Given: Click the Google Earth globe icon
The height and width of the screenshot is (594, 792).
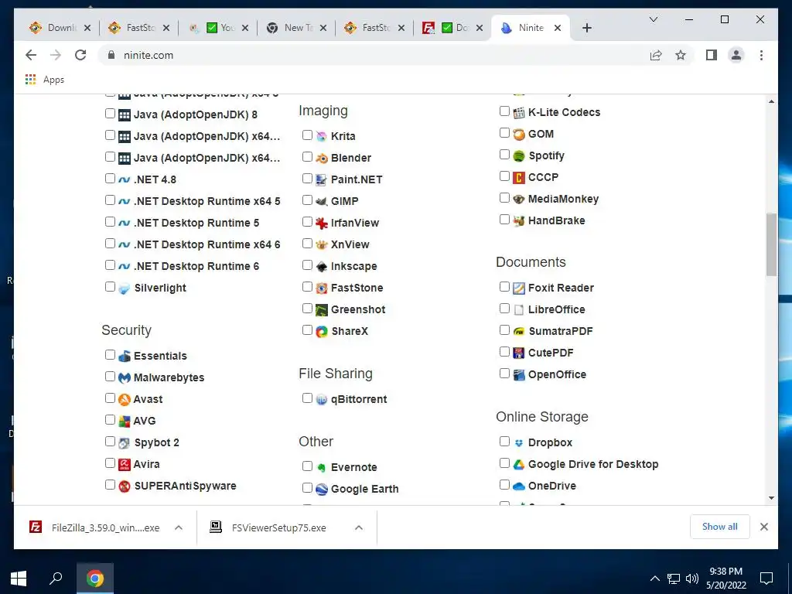Looking at the screenshot, I should click(x=322, y=489).
